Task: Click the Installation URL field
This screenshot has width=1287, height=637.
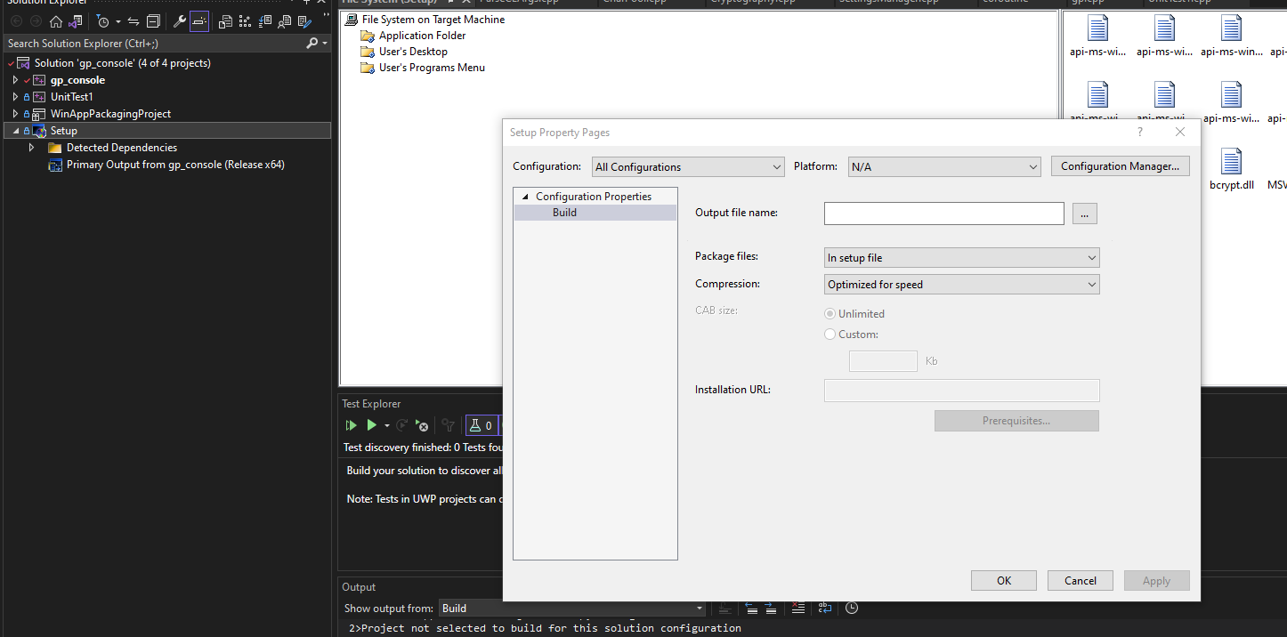Action: point(962,391)
